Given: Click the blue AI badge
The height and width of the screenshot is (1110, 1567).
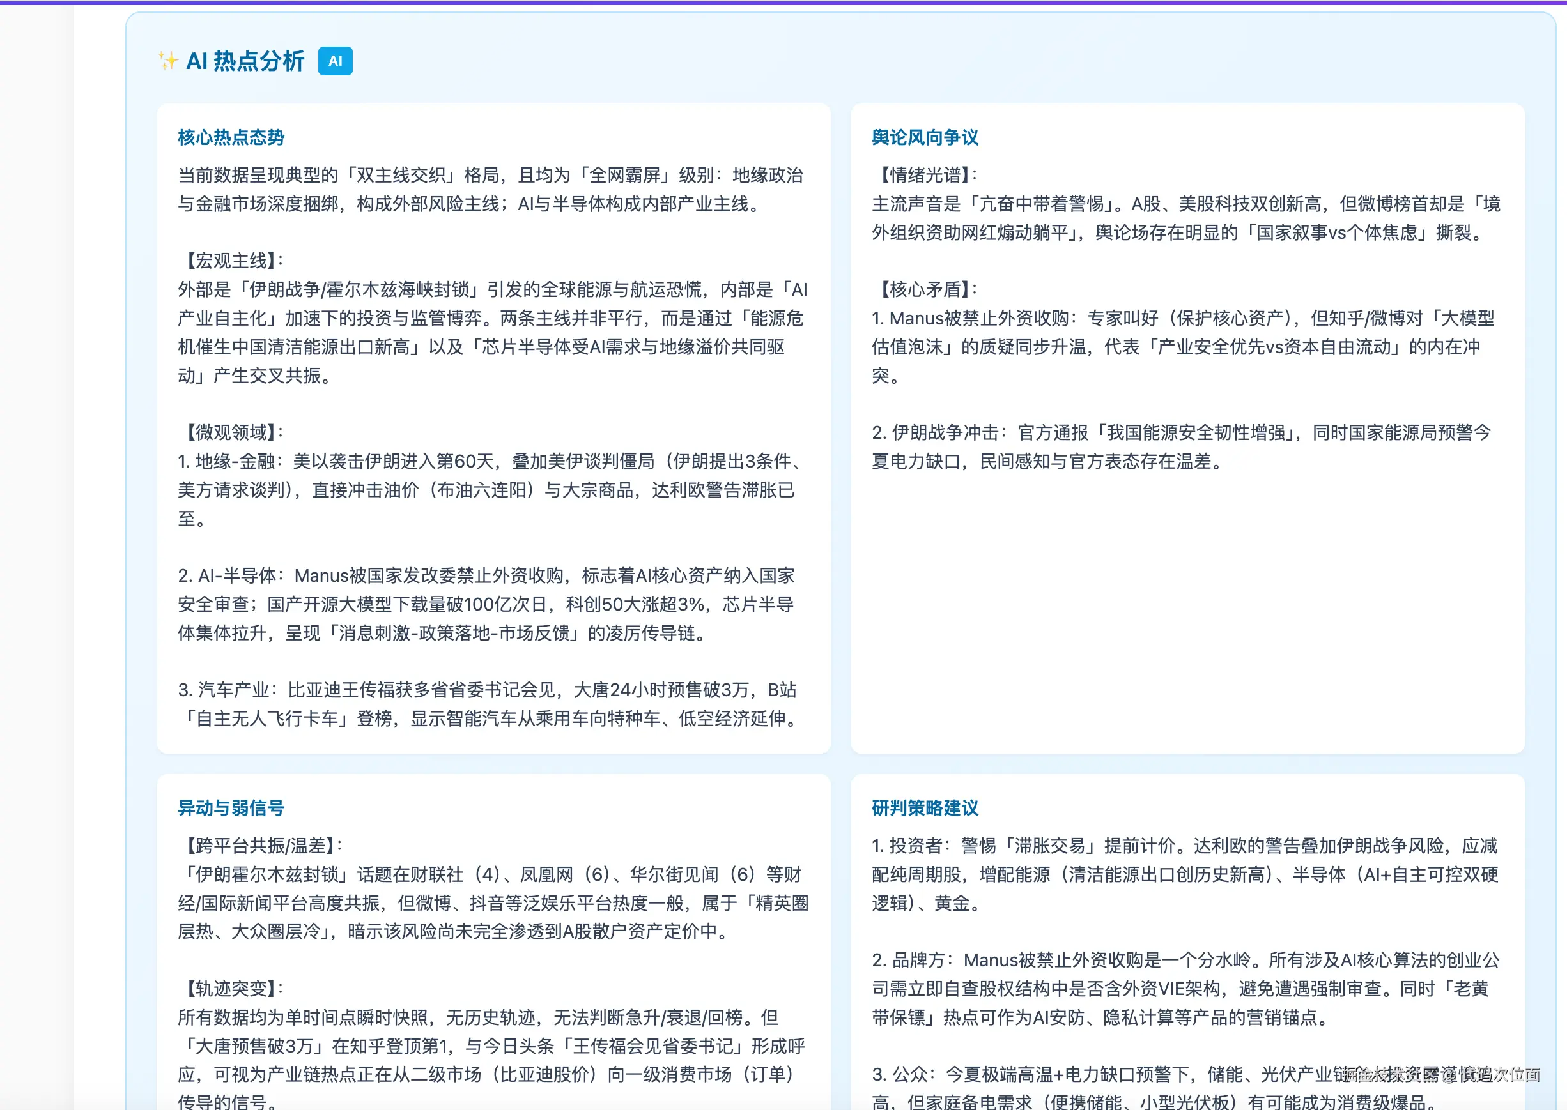Looking at the screenshot, I should point(335,61).
